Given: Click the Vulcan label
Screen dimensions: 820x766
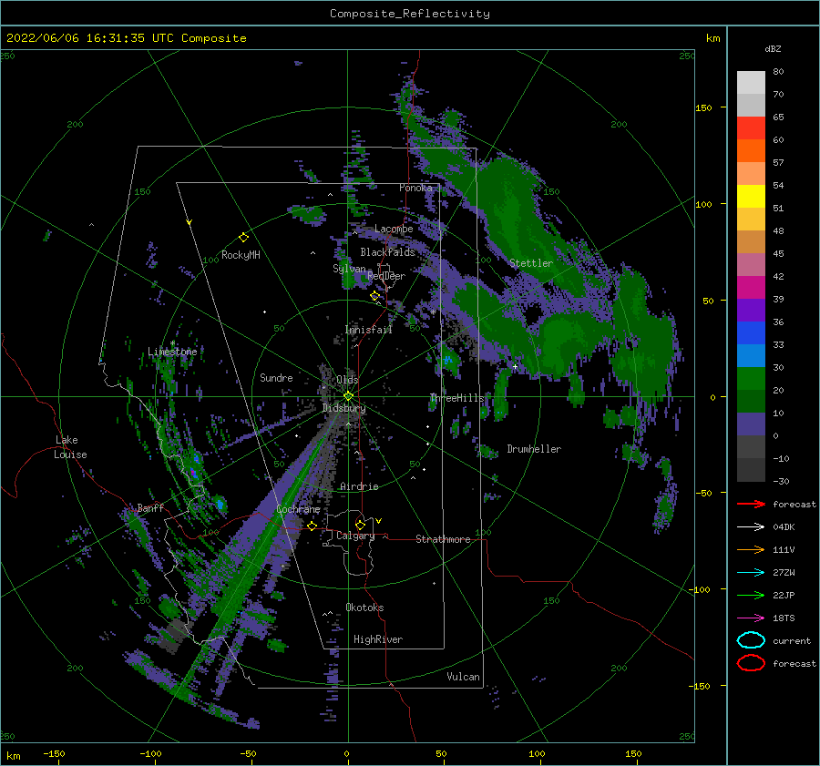Looking at the screenshot, I should (x=463, y=677).
